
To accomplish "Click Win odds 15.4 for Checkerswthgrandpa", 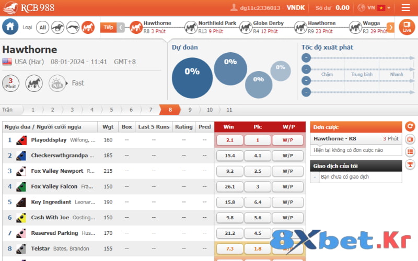I will point(229,156).
